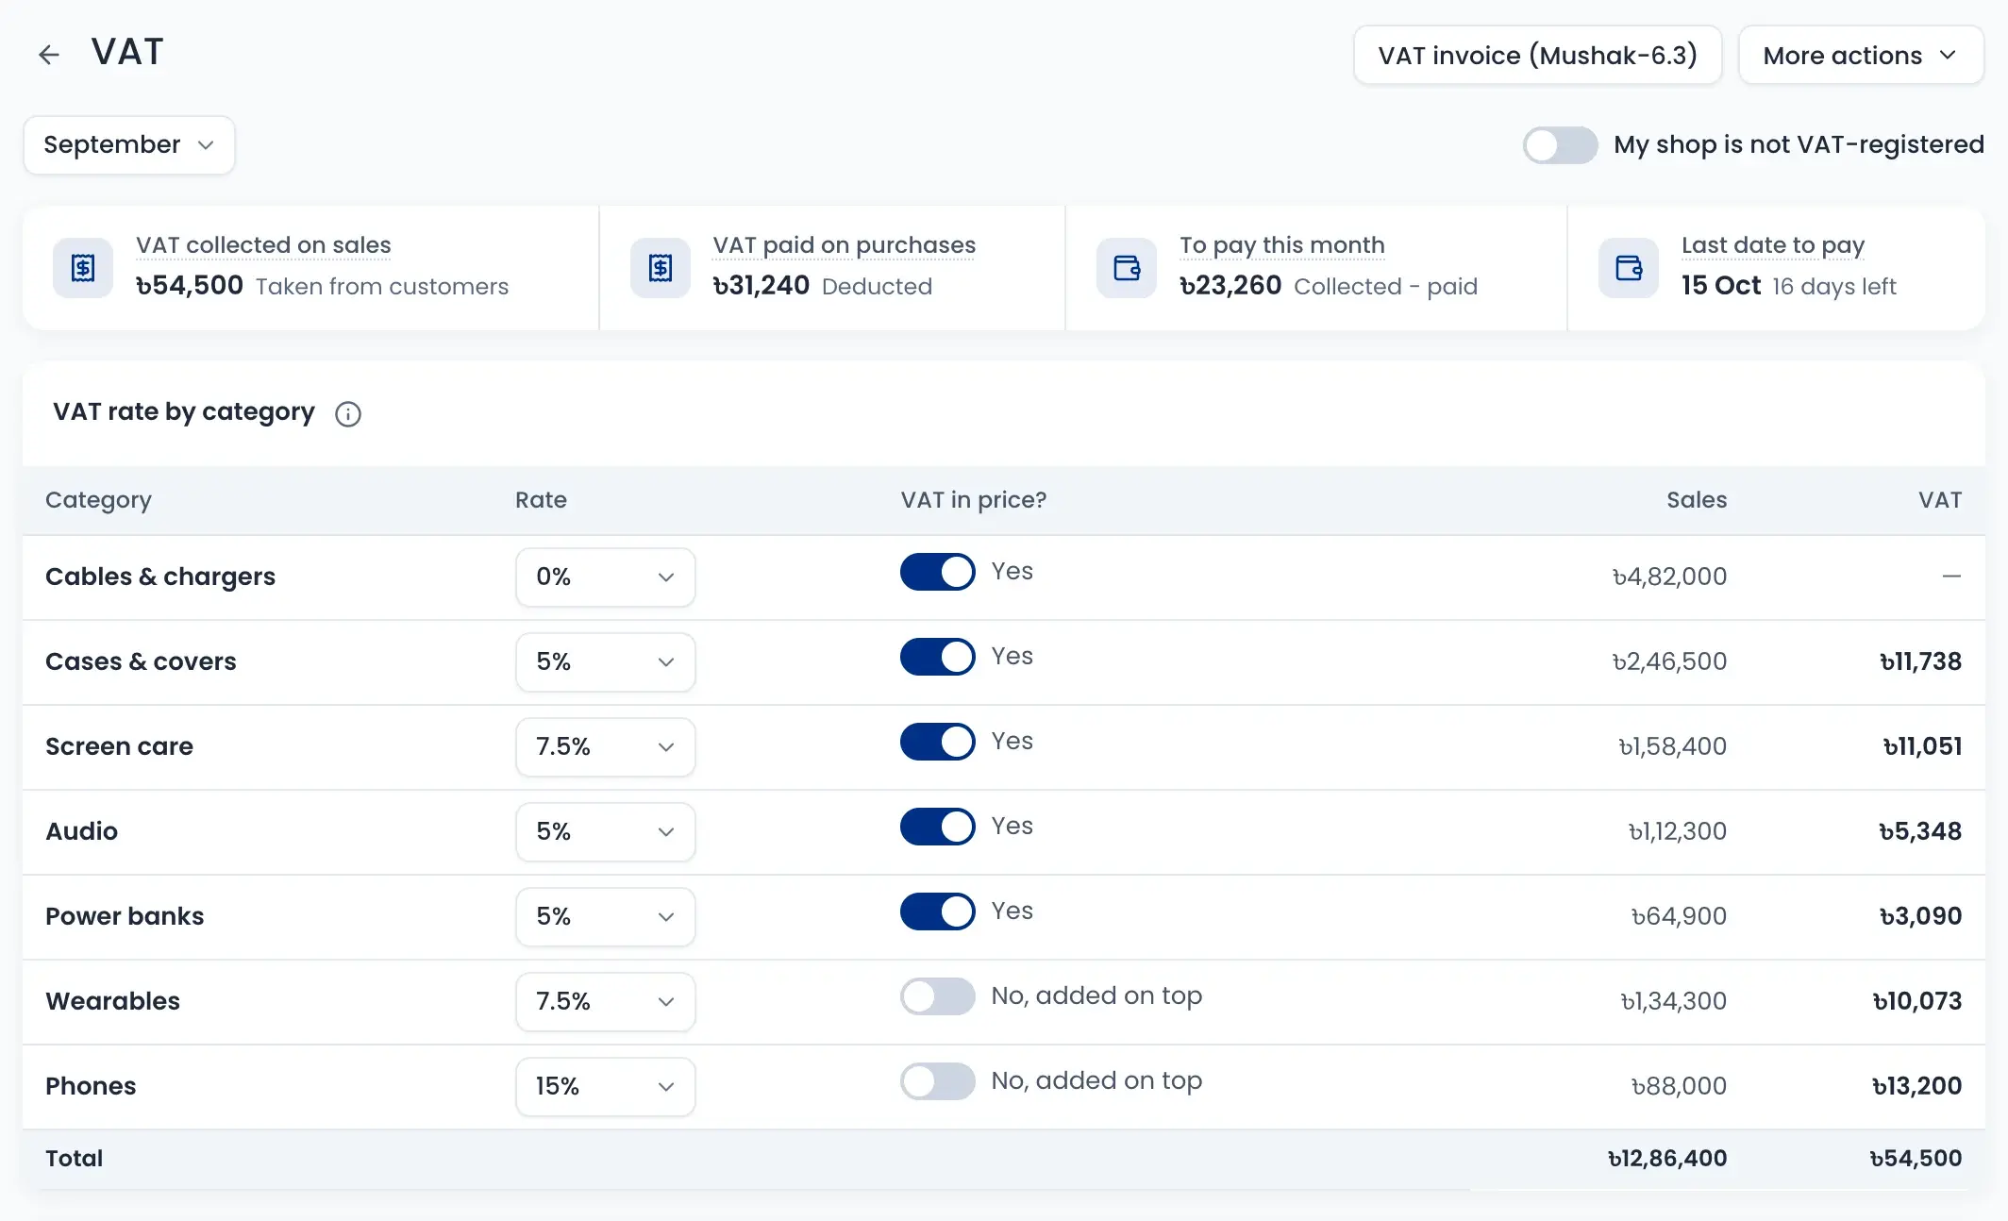
Task: Open rate dropdown for Cables & chargers
Action: 606,577
